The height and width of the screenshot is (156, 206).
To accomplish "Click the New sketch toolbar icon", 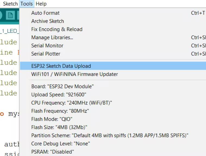I will (x=10, y=16).
